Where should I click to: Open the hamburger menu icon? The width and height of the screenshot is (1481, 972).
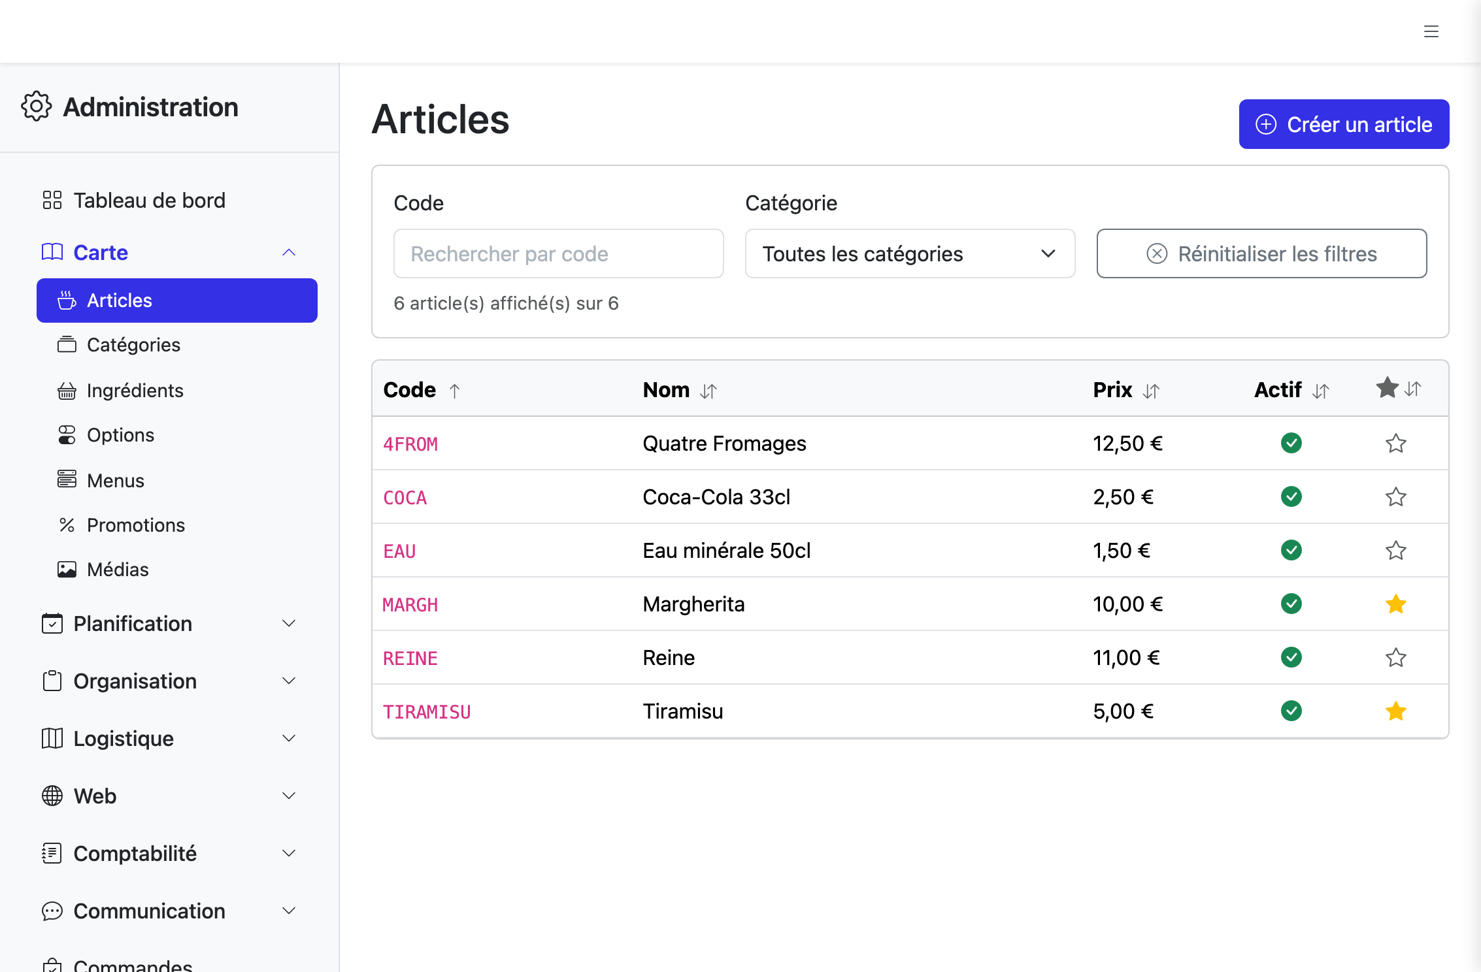coord(1431,31)
